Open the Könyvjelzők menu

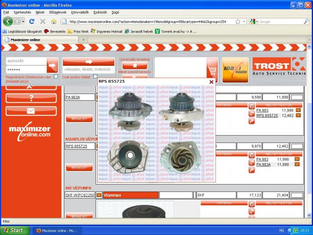pyautogui.click(x=80, y=12)
